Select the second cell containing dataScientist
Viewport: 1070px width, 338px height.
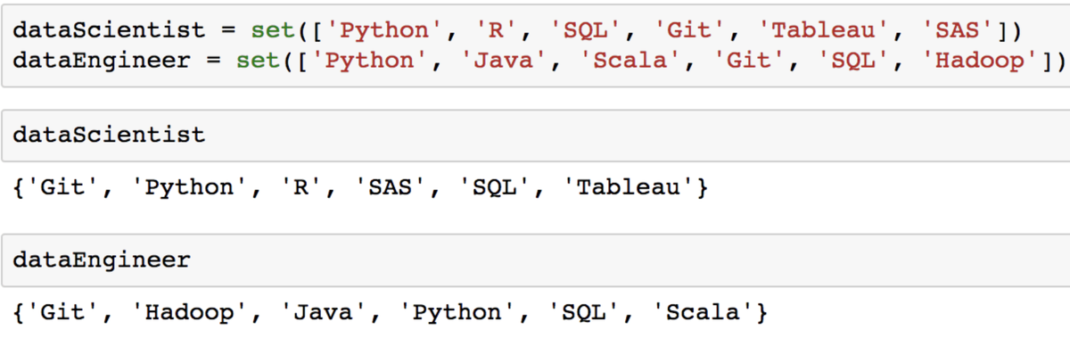pyautogui.click(x=535, y=136)
